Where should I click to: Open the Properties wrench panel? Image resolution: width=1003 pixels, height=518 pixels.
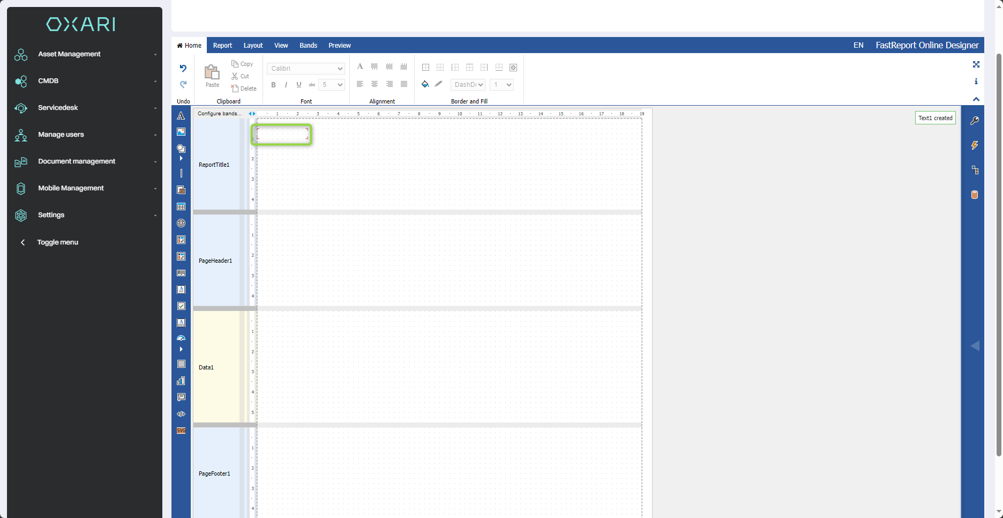(x=975, y=121)
